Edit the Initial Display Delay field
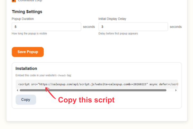 (x=133, y=27)
